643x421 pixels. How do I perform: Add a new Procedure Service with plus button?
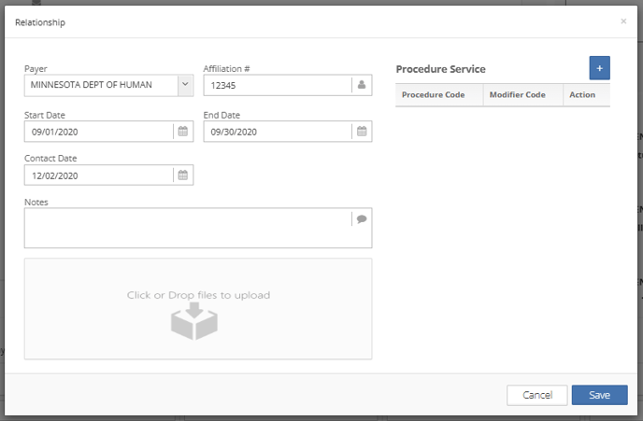click(x=599, y=68)
